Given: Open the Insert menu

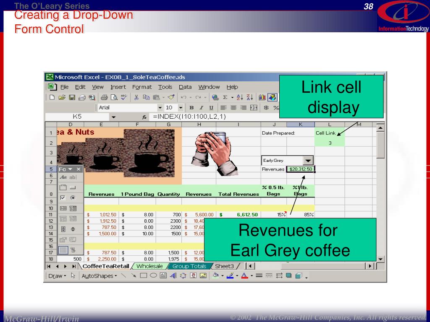Looking at the screenshot, I should tap(118, 87).
